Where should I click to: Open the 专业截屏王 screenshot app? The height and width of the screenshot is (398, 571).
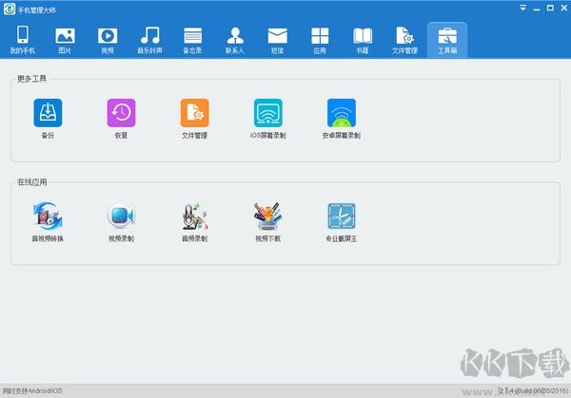342,221
